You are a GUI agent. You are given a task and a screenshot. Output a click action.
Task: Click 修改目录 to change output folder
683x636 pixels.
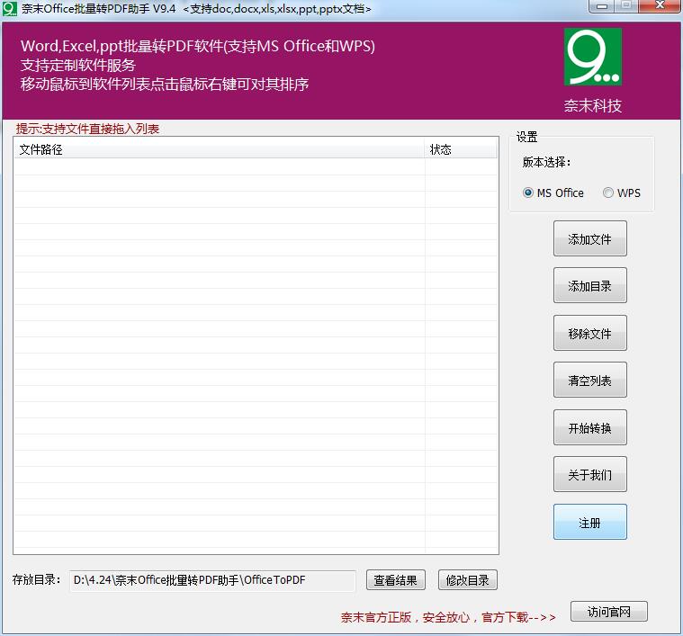pyautogui.click(x=467, y=580)
